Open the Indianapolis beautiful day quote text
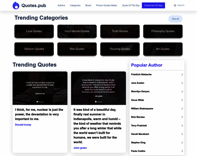The width and height of the screenshot is (197, 156). [x=97, y=126]
